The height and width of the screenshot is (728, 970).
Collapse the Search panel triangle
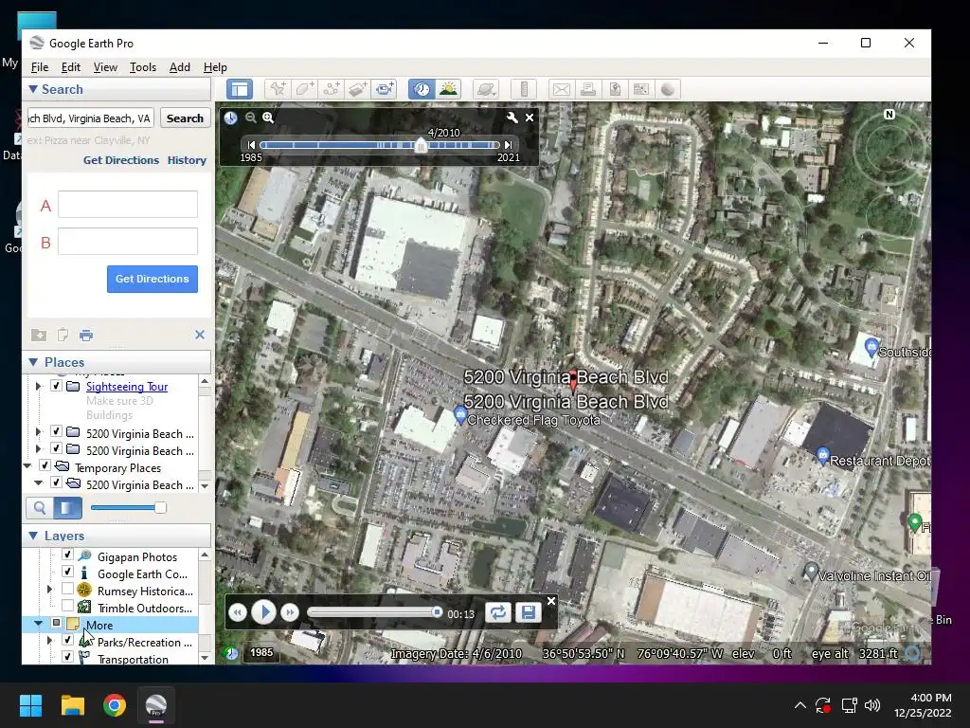(33, 89)
